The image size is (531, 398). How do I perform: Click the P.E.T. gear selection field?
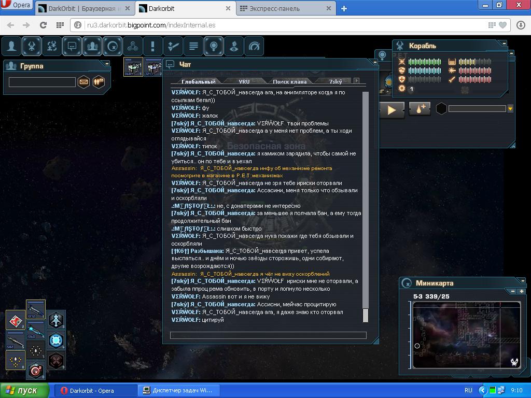click(477, 109)
